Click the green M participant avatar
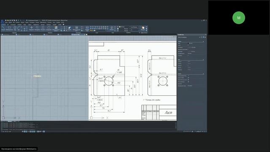 tap(239, 18)
